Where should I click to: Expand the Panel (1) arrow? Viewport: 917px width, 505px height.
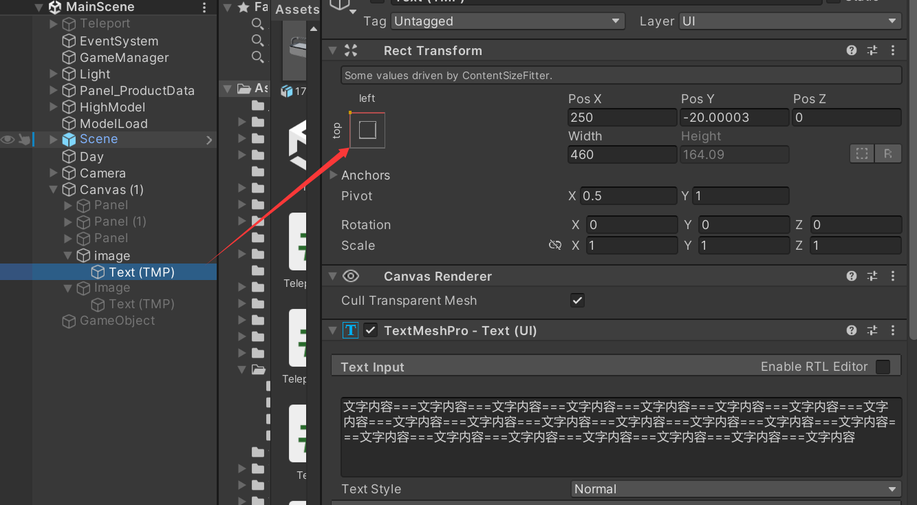67,222
